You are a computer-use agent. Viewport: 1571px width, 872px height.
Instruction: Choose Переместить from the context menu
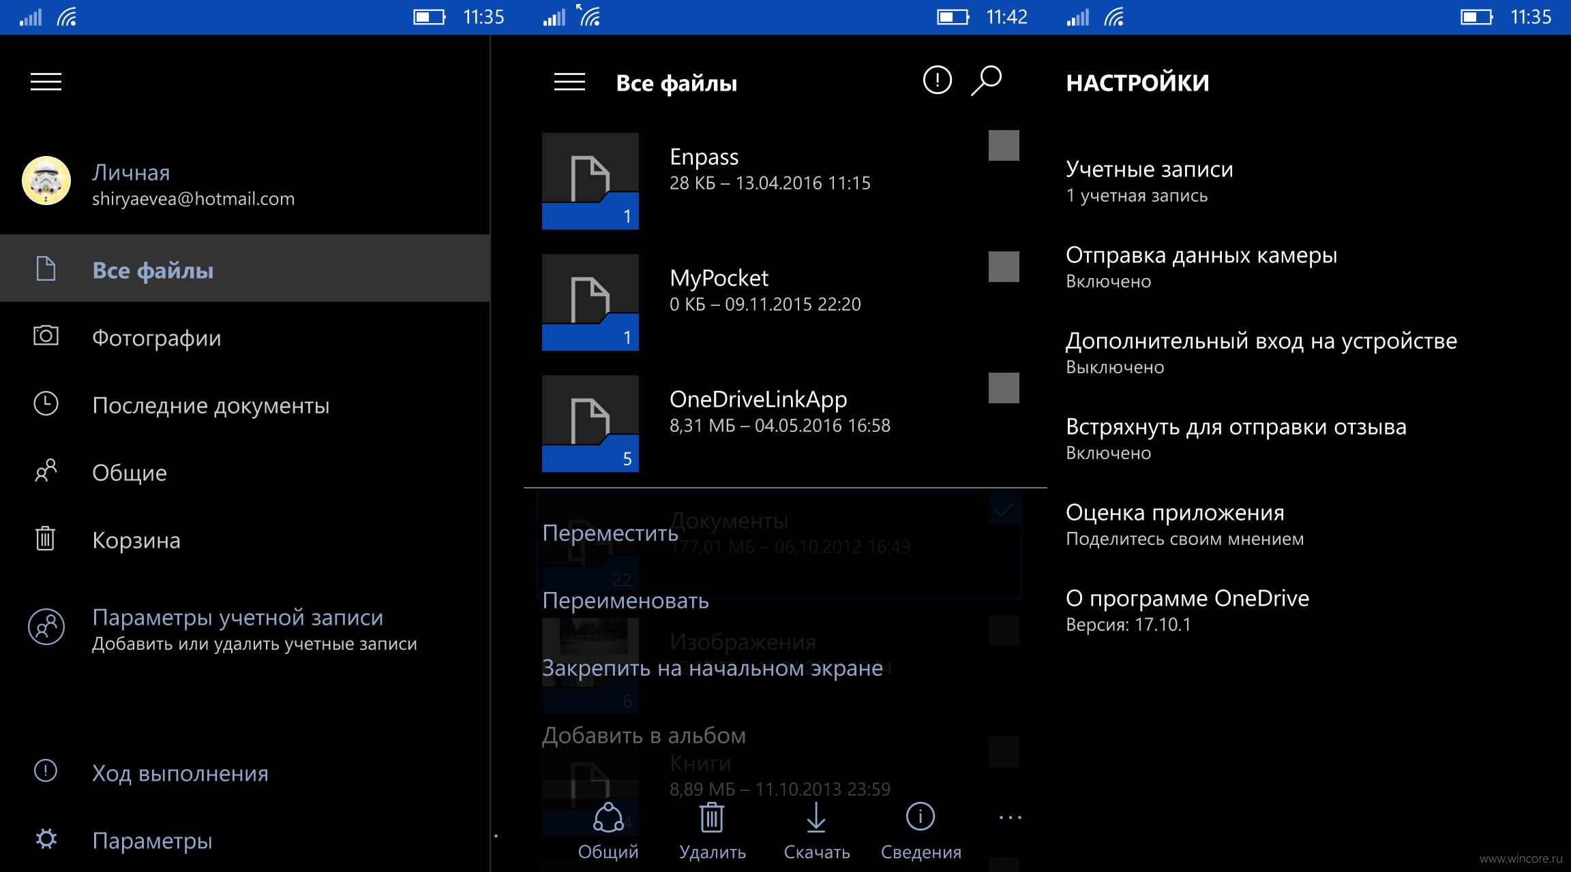pos(610,533)
